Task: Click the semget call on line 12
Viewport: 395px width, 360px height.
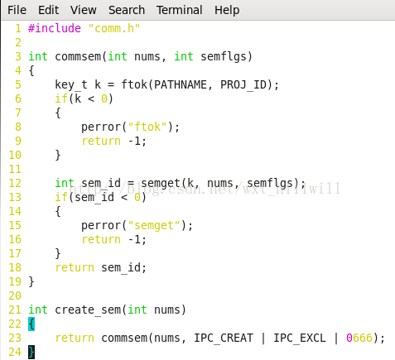Action: 161,183
